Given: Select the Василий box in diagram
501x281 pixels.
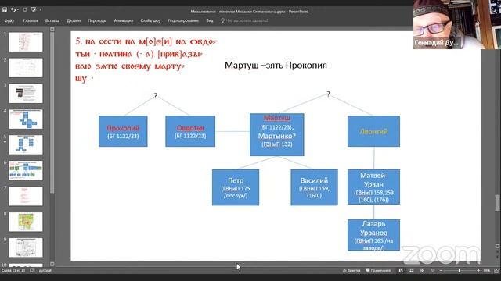Looking at the screenshot, I should point(314,187).
